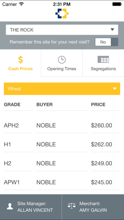Select the APH2 NOBLE price row

tap(62, 125)
